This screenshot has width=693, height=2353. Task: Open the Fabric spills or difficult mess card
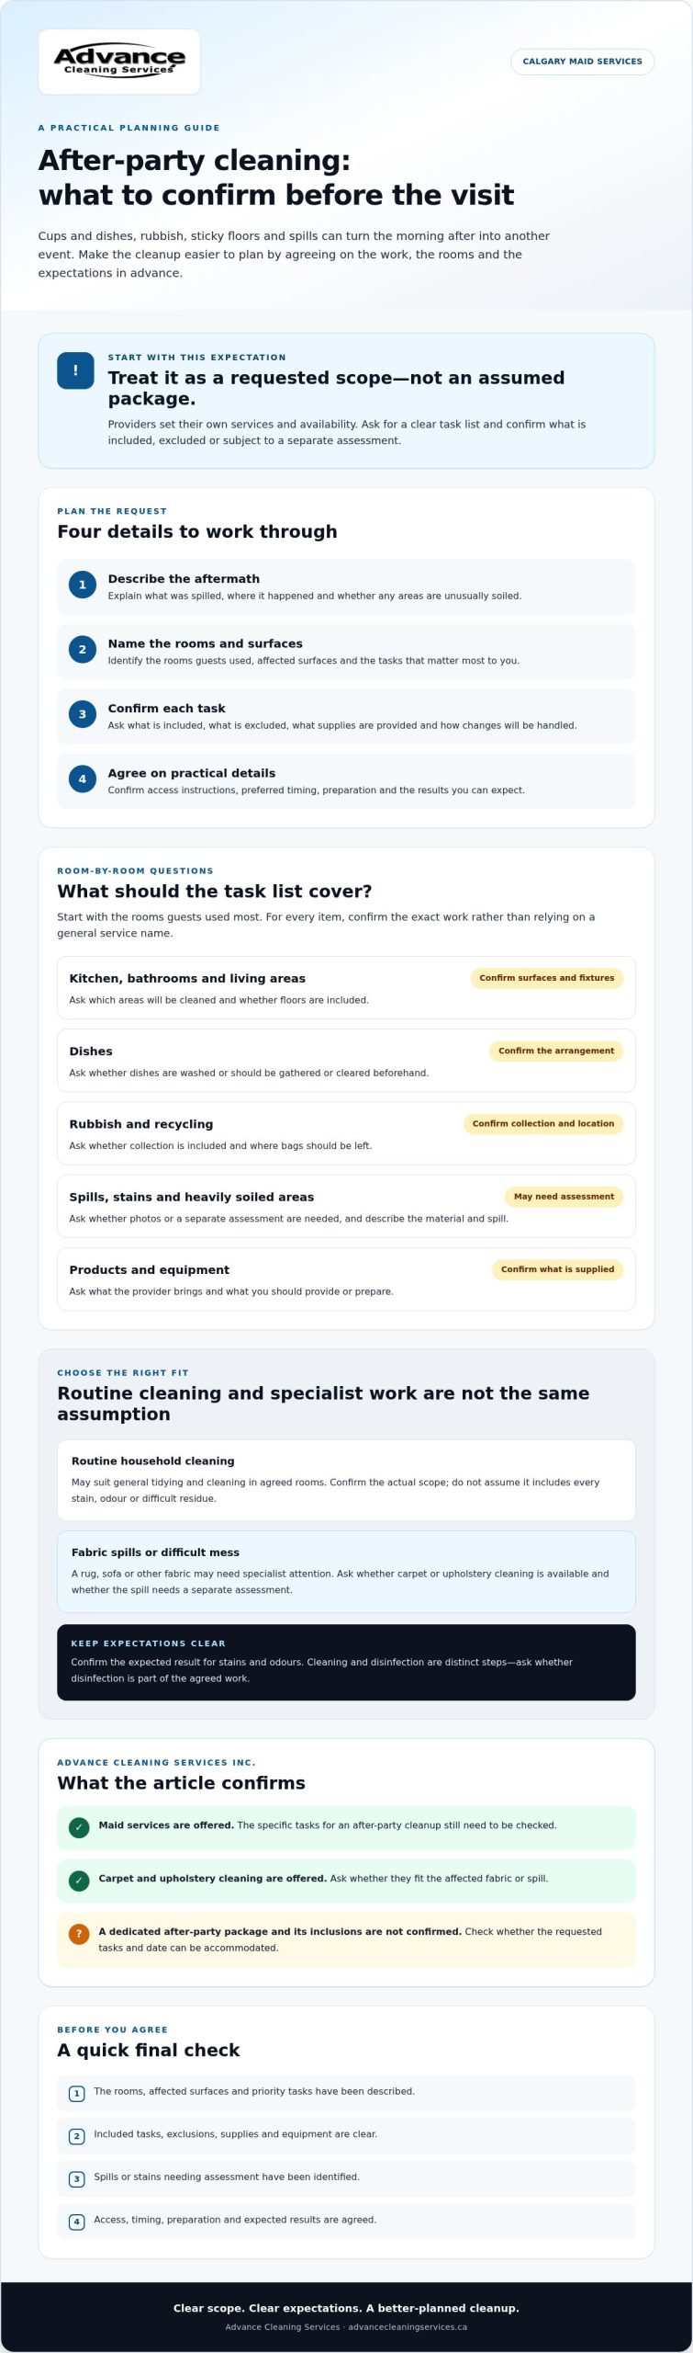coord(346,1571)
